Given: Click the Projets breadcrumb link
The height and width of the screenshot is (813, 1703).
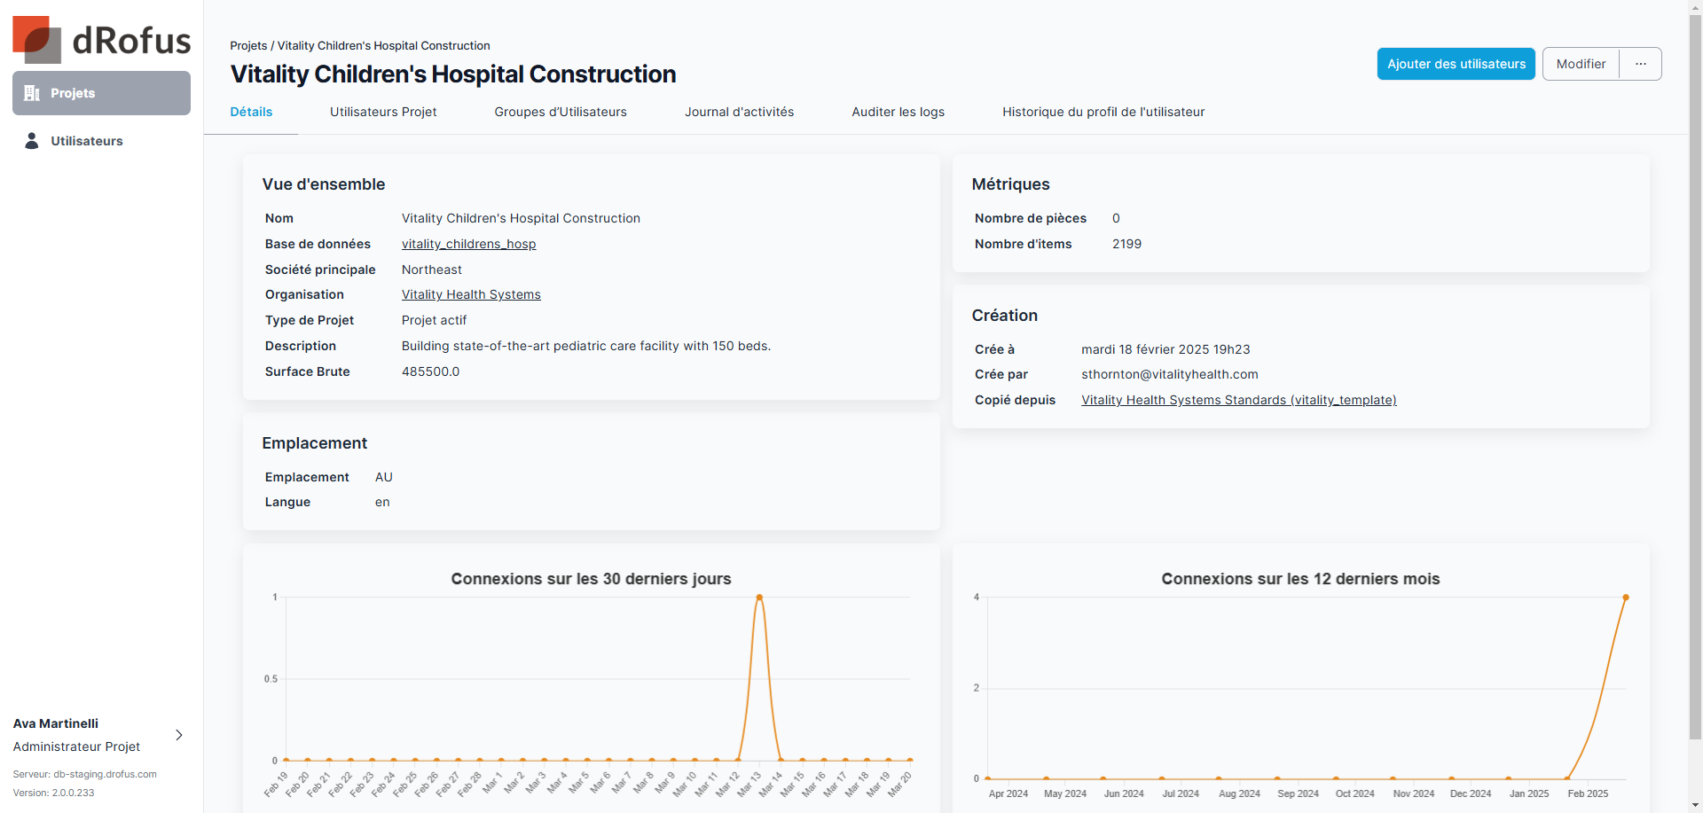Looking at the screenshot, I should click(248, 45).
